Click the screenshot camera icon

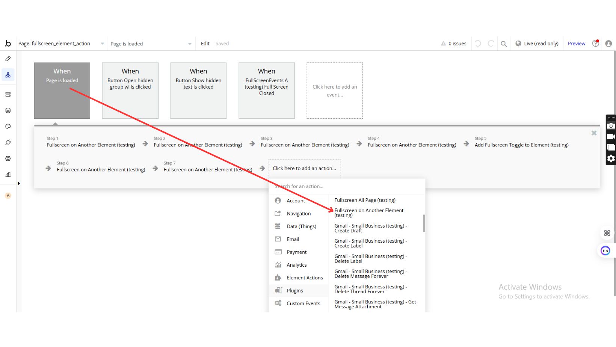[611, 126]
